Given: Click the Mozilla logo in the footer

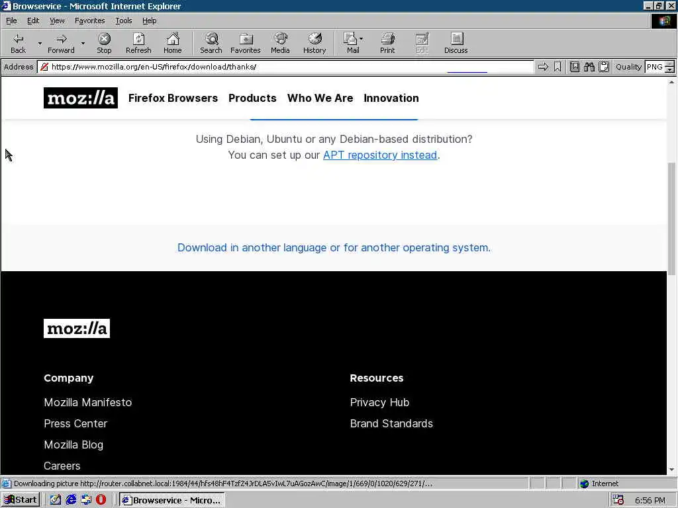Looking at the screenshot, I should click(77, 328).
